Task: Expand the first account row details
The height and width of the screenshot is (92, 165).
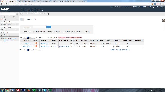Action: [22, 43]
